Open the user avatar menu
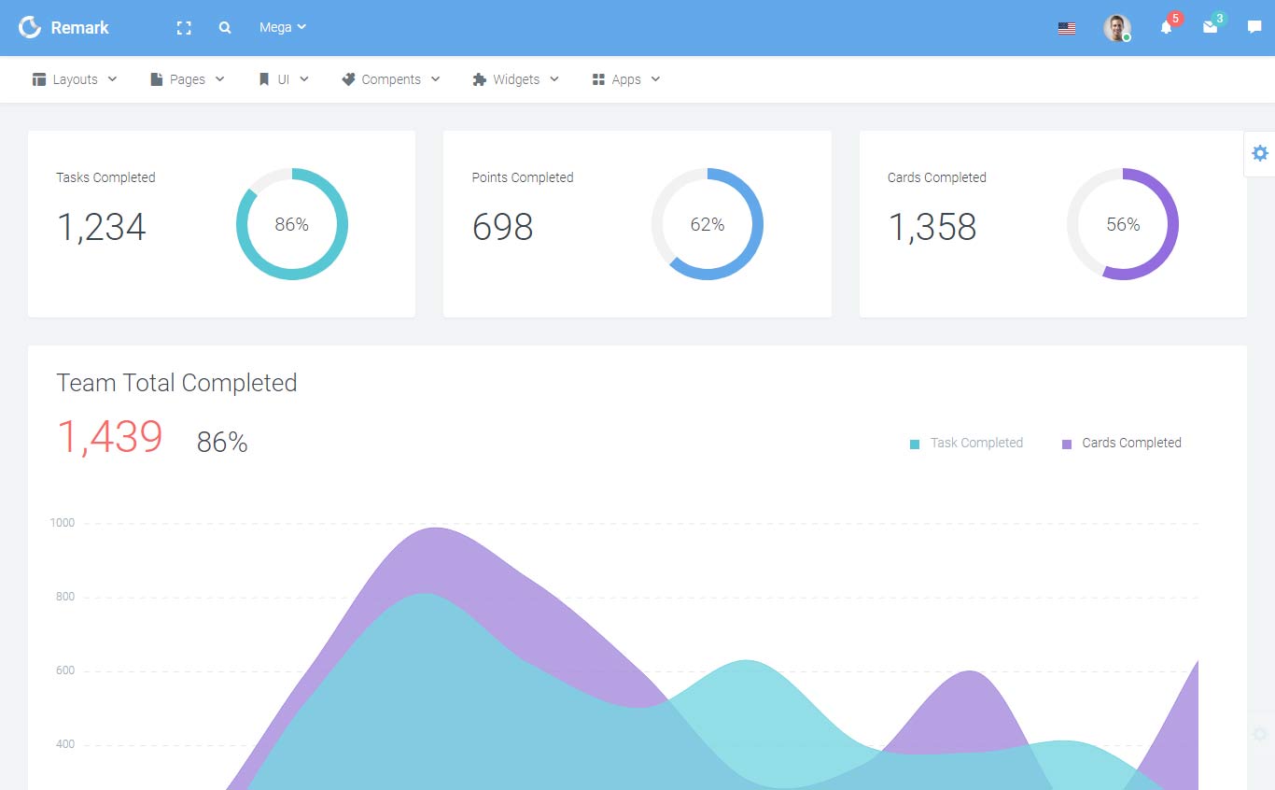The width and height of the screenshot is (1275, 790). pos(1117,28)
